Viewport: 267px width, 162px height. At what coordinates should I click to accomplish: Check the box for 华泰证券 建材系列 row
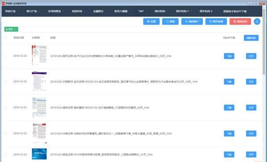pos(5,134)
